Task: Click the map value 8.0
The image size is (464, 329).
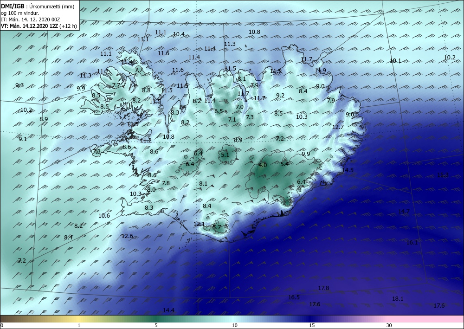Action: (x=152, y=190)
